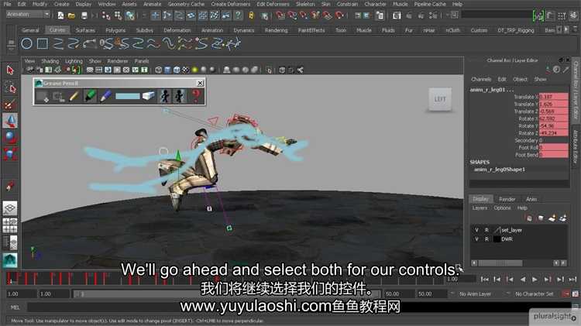Screen dimensions: 581x326
Task: Open the shelf options menu button
Action: pos(11,44)
